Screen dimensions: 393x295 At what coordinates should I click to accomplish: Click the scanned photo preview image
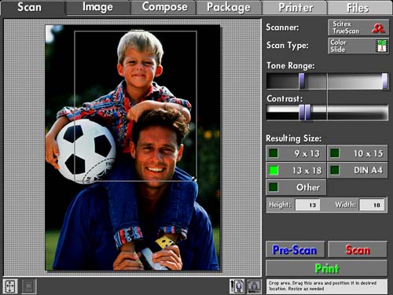pyautogui.click(x=133, y=148)
